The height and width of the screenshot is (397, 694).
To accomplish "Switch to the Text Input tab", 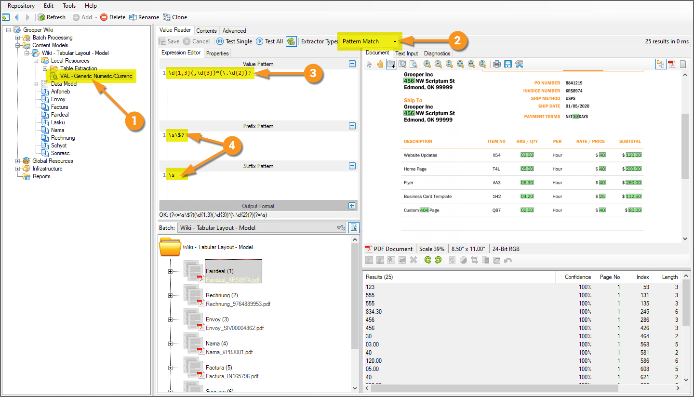I will coord(407,53).
